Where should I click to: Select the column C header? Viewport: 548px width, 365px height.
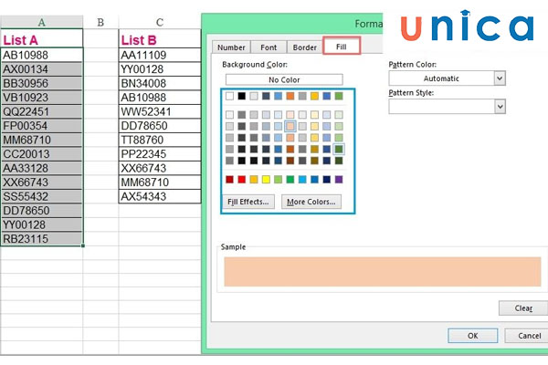pyautogui.click(x=160, y=22)
